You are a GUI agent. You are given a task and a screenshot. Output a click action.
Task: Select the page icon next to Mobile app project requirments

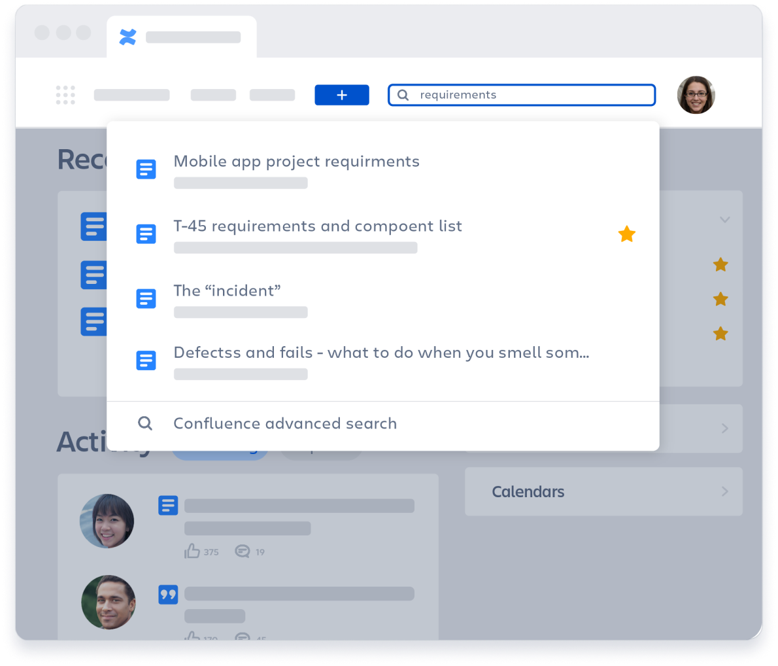(x=146, y=169)
